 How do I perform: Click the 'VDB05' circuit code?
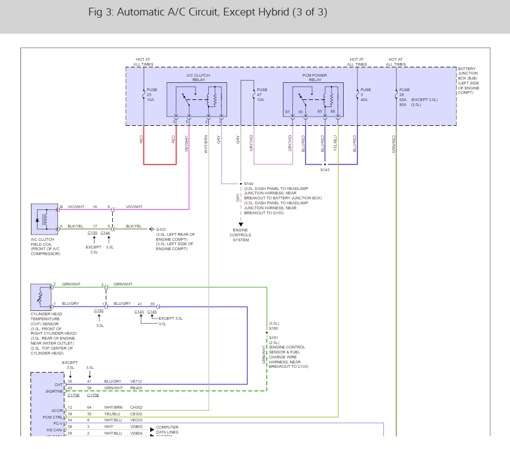click(x=136, y=426)
